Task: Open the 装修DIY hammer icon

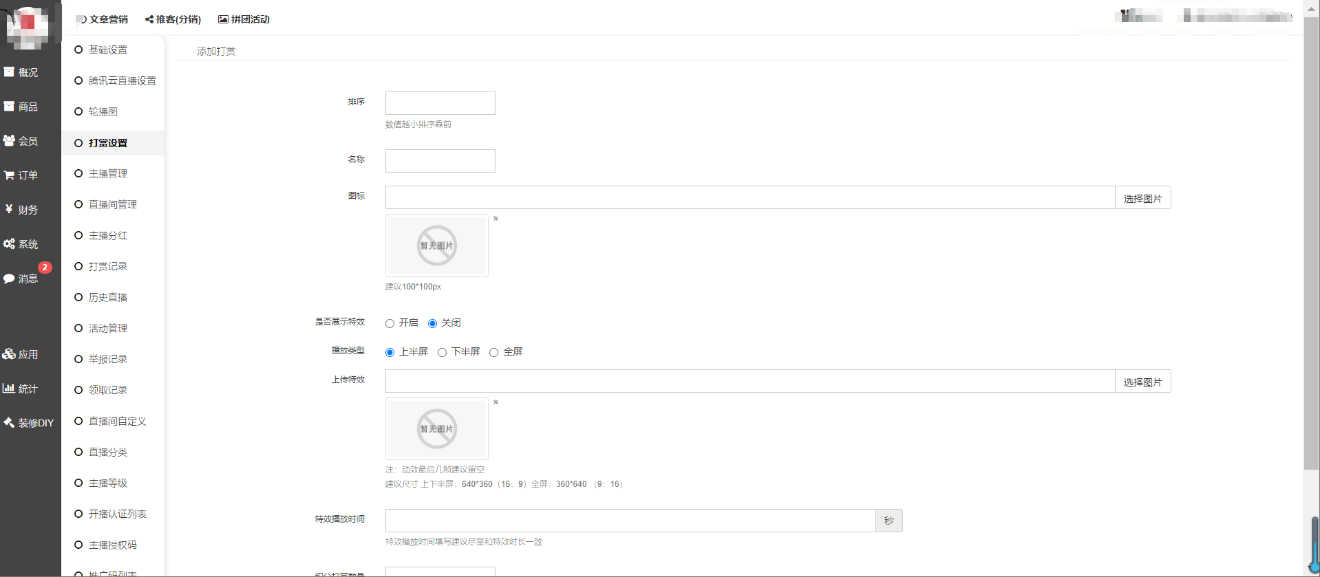Action: tap(10, 423)
